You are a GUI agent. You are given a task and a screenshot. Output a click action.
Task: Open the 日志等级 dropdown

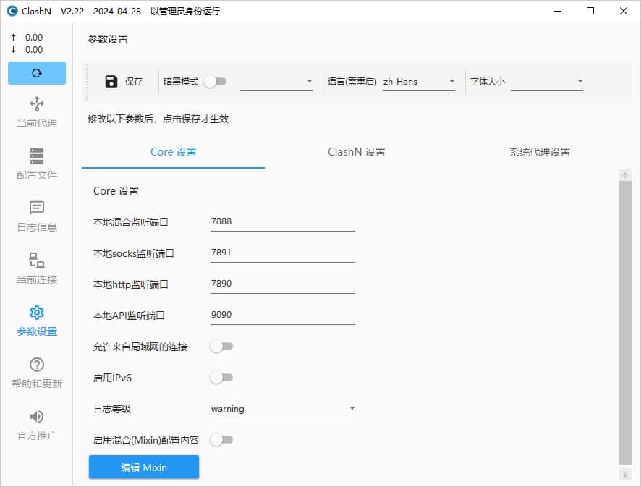[x=282, y=408]
